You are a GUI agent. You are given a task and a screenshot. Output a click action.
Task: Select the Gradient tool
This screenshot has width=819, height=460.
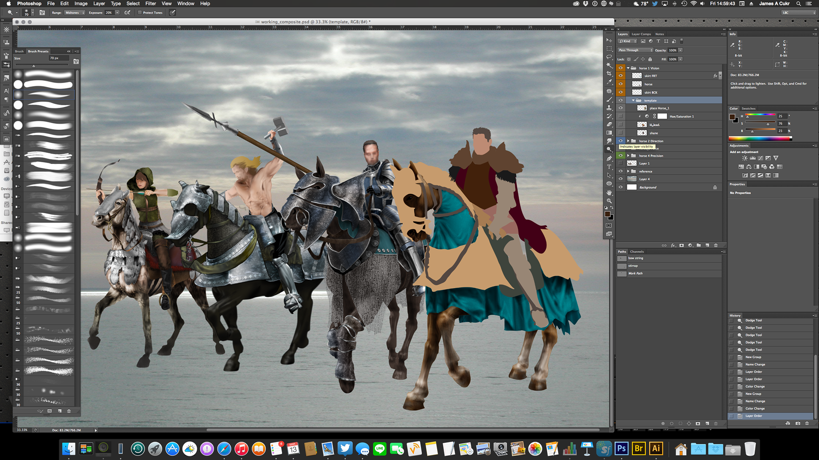[x=609, y=133]
